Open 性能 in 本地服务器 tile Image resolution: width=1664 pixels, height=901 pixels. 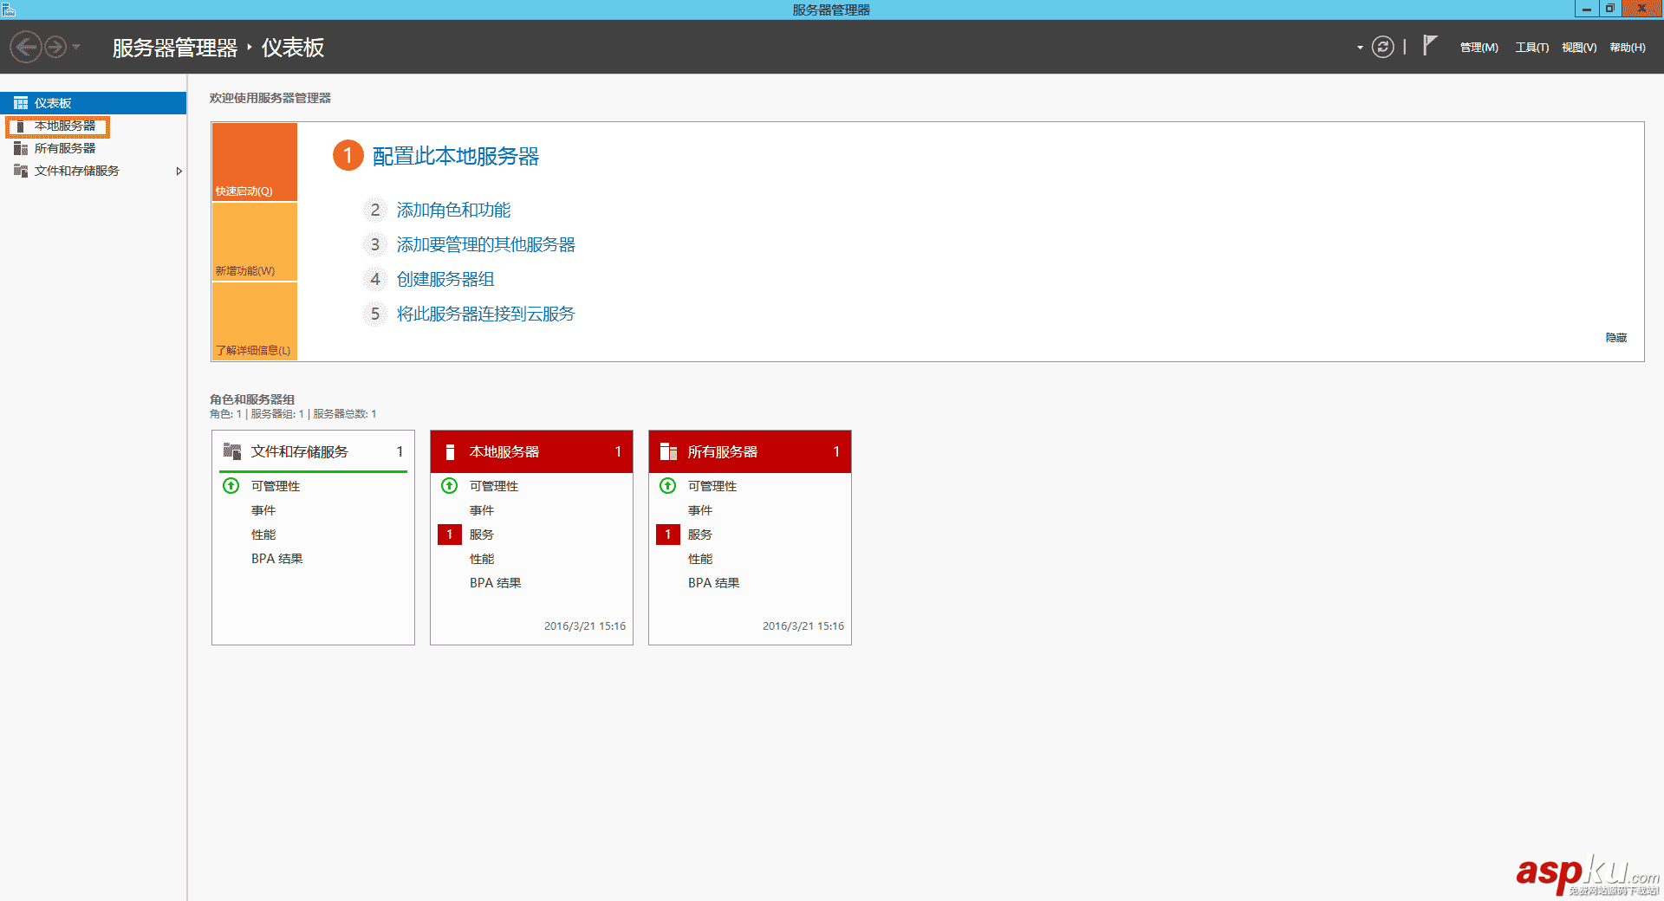pyautogui.click(x=482, y=559)
